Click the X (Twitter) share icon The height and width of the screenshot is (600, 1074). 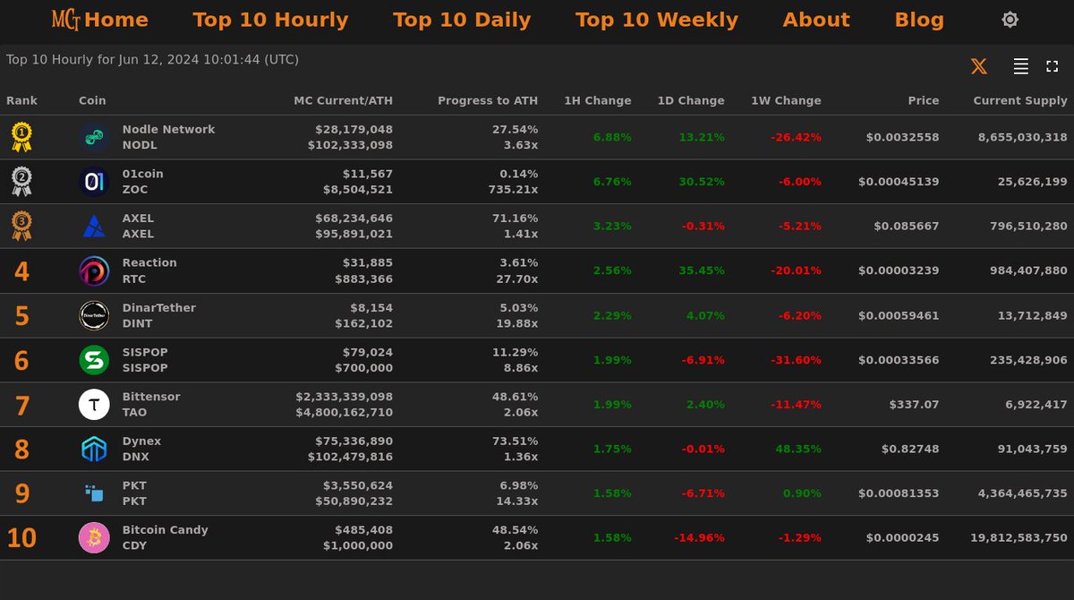979,66
